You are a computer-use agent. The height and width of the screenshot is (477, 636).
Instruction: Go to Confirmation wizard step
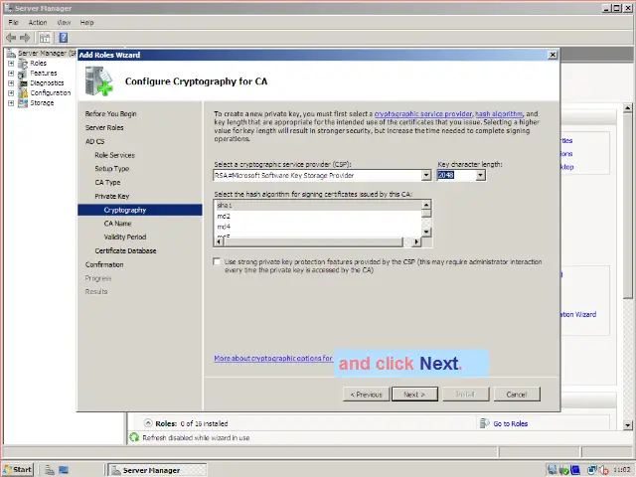[x=104, y=265]
